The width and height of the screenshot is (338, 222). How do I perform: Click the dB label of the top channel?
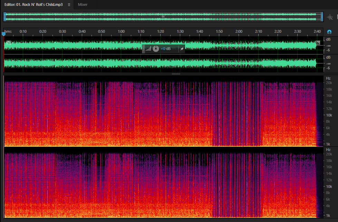(328, 39)
